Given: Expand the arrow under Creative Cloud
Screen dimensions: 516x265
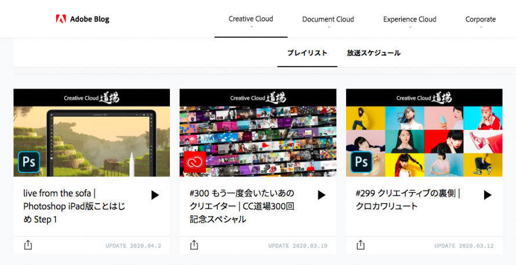Looking at the screenshot, I should point(252,27).
